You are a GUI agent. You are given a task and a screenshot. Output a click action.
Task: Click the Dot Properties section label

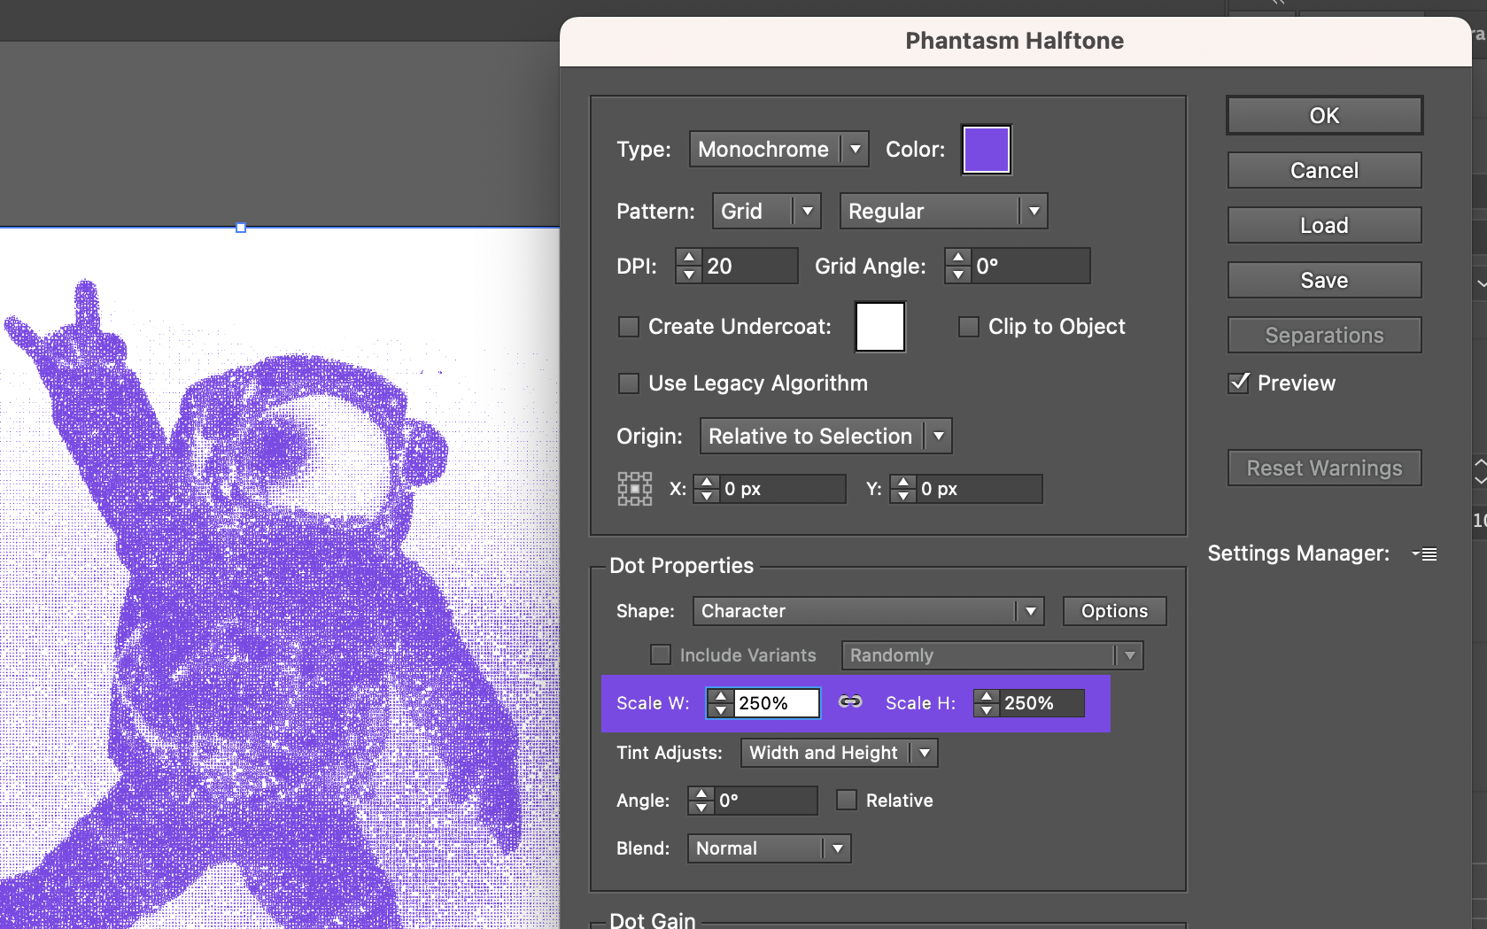(681, 566)
